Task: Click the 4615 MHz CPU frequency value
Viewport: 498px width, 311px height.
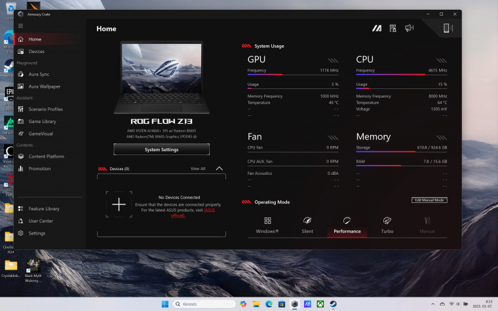Action: click(437, 71)
